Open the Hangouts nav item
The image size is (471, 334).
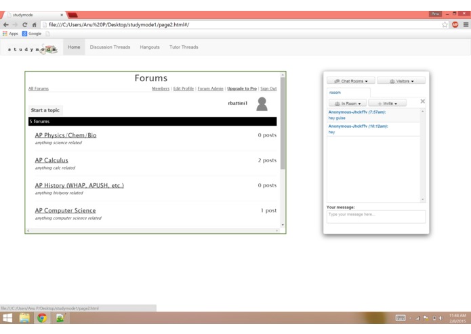point(150,47)
